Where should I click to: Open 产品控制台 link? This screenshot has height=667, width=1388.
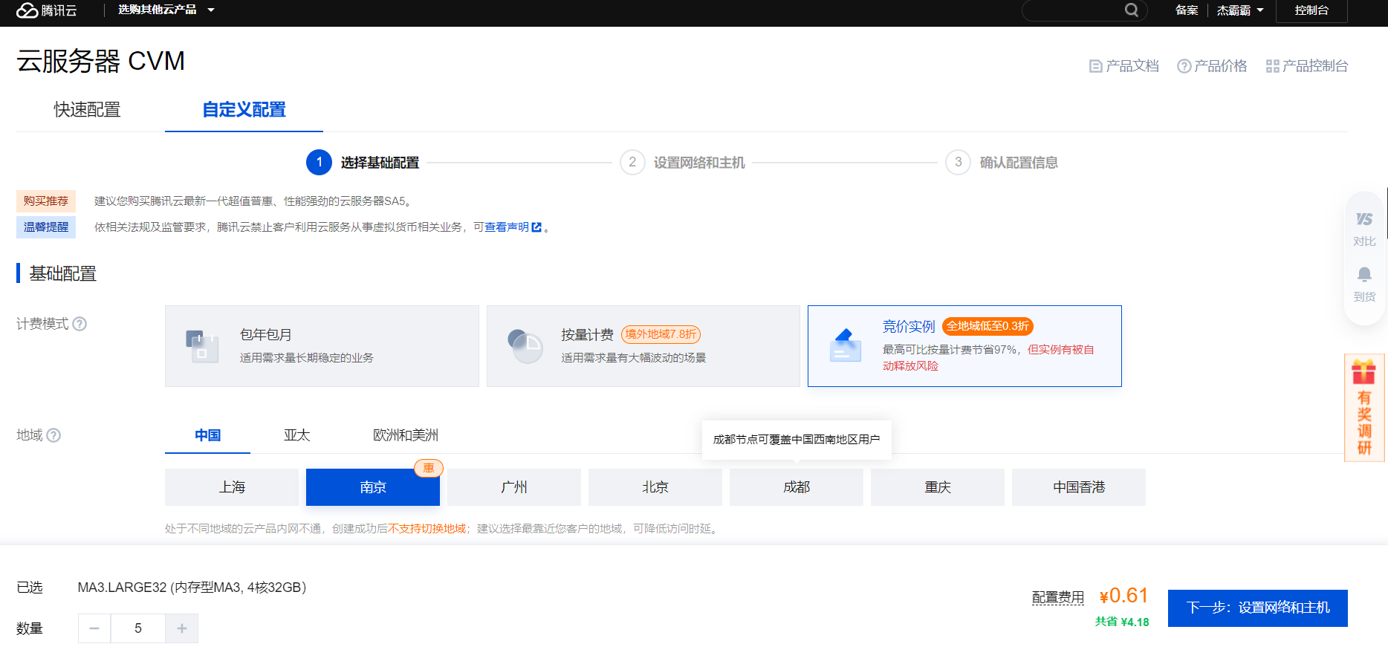pos(1307,66)
